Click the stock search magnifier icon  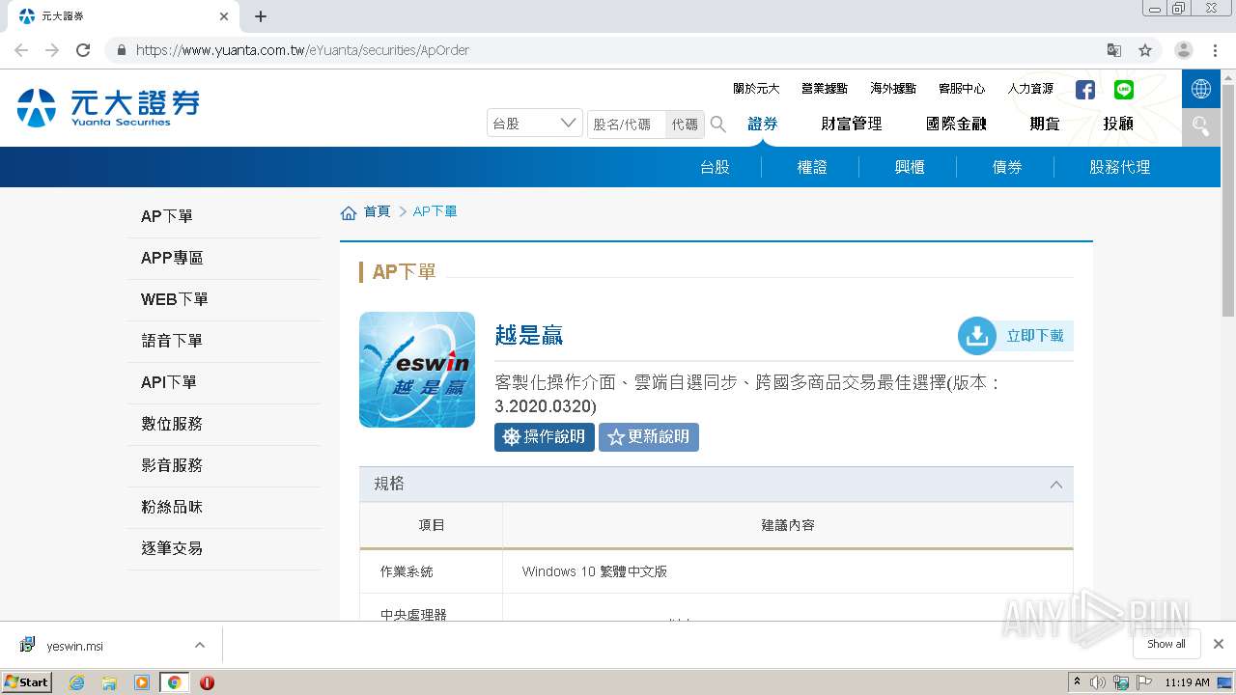(x=718, y=124)
